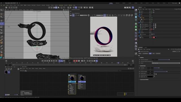Open the Mesh menu
Screen dimensions: 181x102
[x=25, y=5]
